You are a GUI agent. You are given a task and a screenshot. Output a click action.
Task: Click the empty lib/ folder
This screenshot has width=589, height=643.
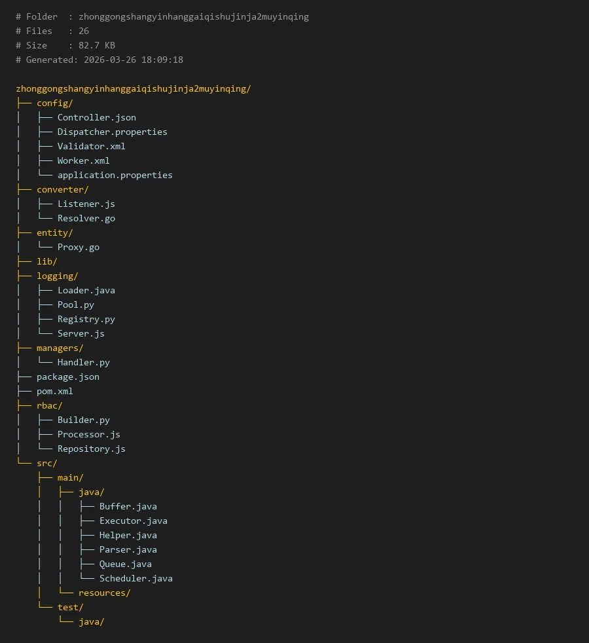[x=46, y=261]
